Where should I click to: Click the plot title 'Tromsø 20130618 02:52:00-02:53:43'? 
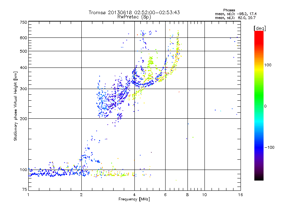coord(134,12)
